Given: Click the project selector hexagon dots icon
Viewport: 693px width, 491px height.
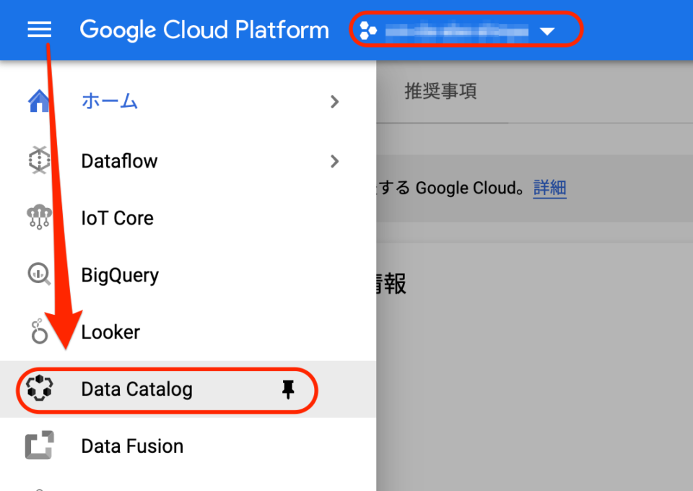Looking at the screenshot, I should [368, 31].
